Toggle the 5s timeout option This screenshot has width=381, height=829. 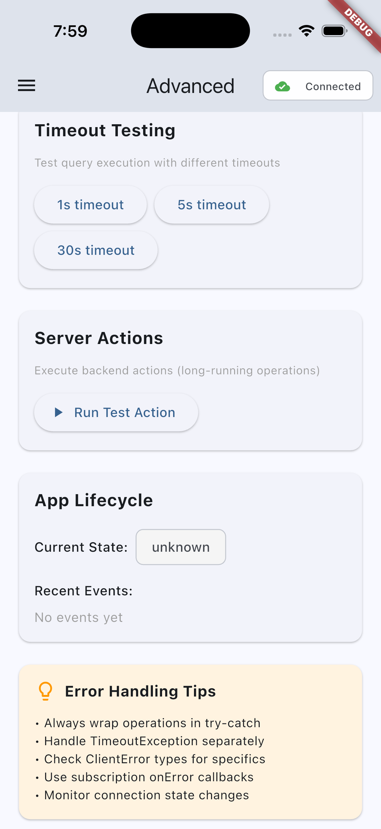click(212, 204)
